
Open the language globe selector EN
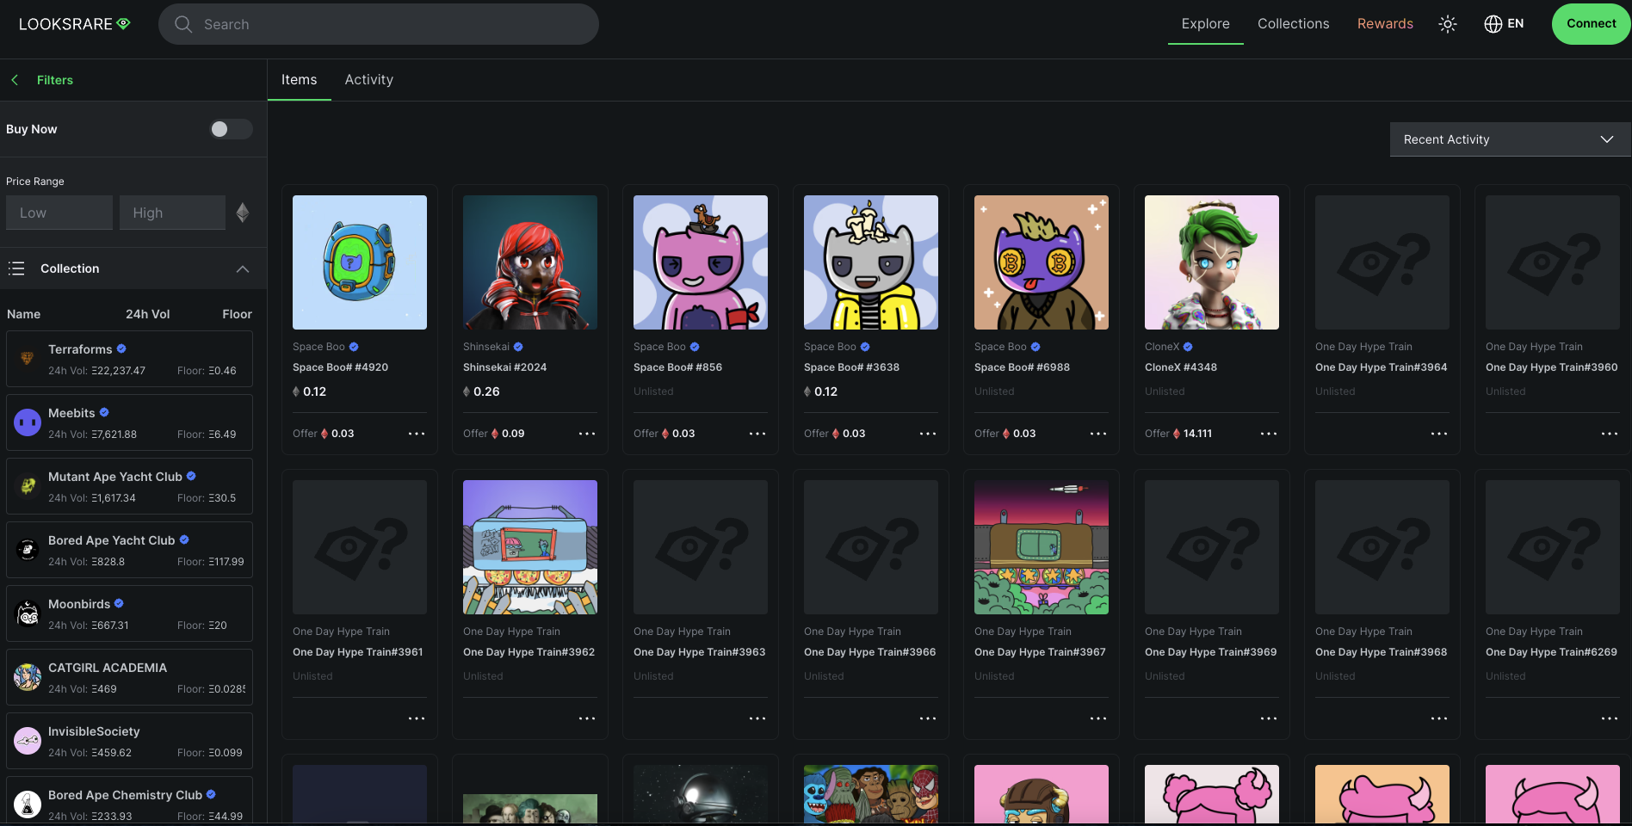(x=1504, y=24)
